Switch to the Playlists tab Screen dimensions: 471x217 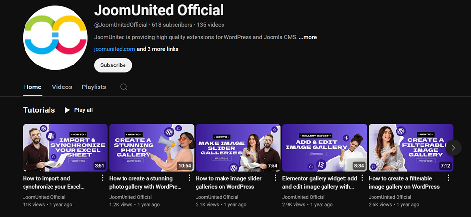coord(94,87)
